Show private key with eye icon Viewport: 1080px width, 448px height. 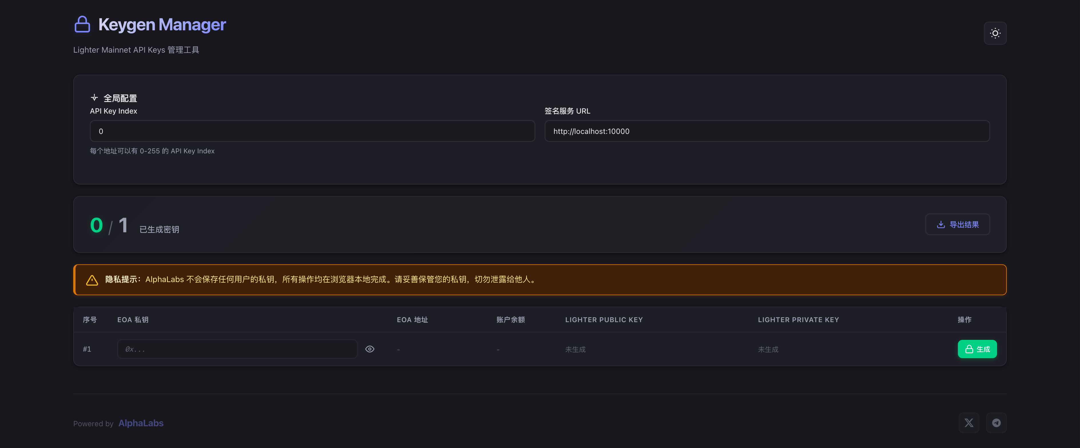(369, 349)
